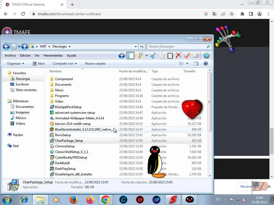Select the BonziSetup file
The height and width of the screenshot is (205, 274).
point(63,135)
